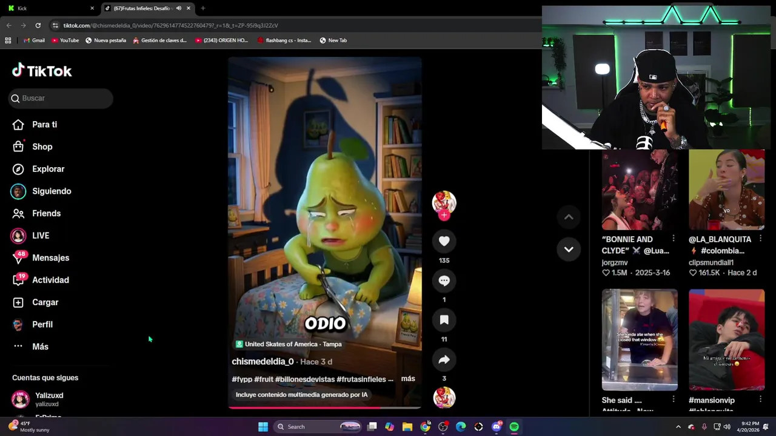This screenshot has height=436, width=776.
Task: Open Spotify from the taskbar
Action: point(514,427)
